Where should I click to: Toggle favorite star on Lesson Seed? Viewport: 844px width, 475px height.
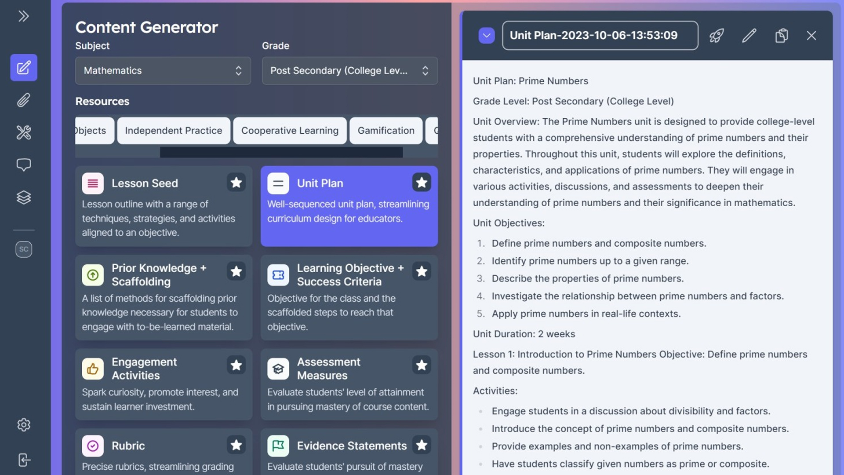[x=236, y=183]
